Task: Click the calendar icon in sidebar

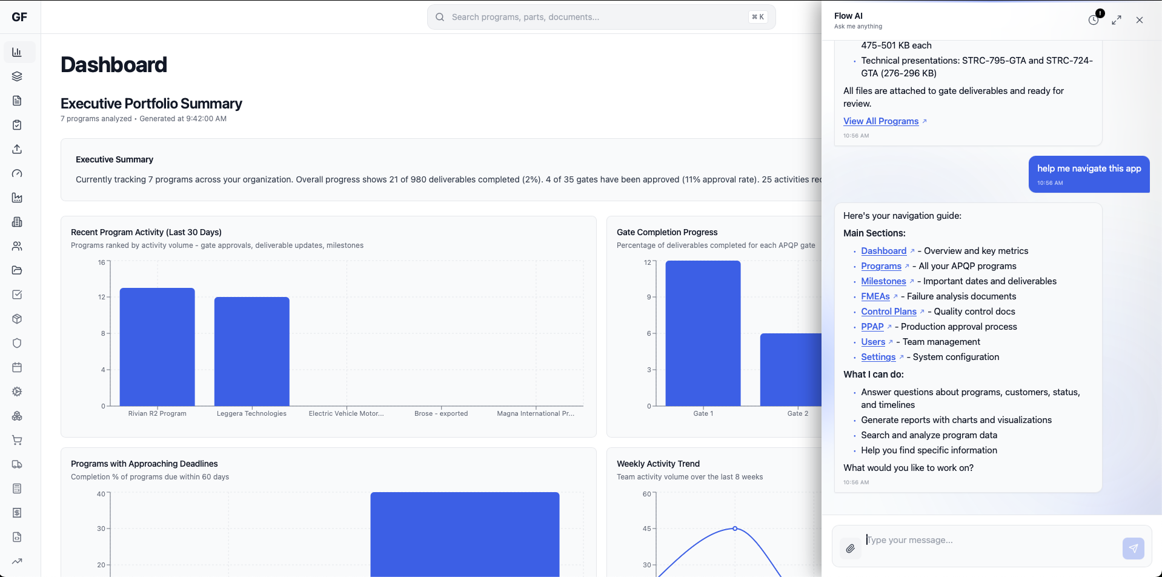Action: (x=17, y=367)
